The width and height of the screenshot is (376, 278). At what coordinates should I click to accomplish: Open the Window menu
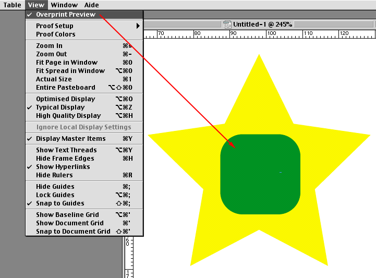64,5
